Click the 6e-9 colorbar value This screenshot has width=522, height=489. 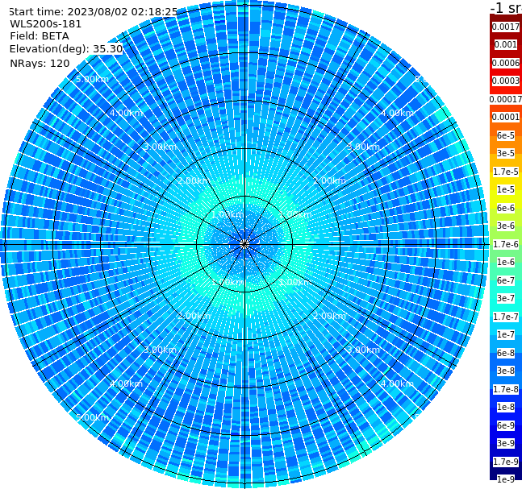click(x=506, y=425)
